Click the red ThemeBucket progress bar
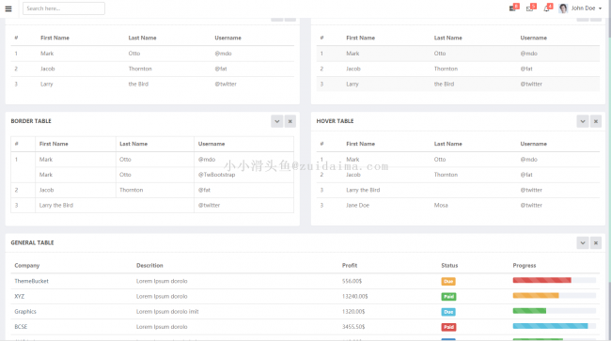Screen dimensions: 611x341 click(541, 280)
